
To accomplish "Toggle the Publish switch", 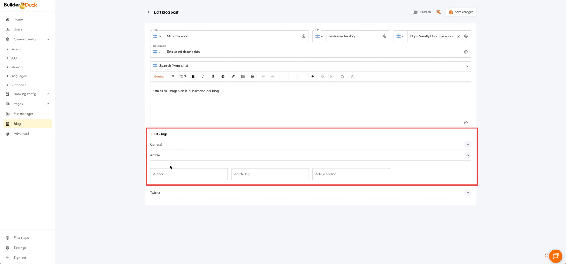I will 414,12.
